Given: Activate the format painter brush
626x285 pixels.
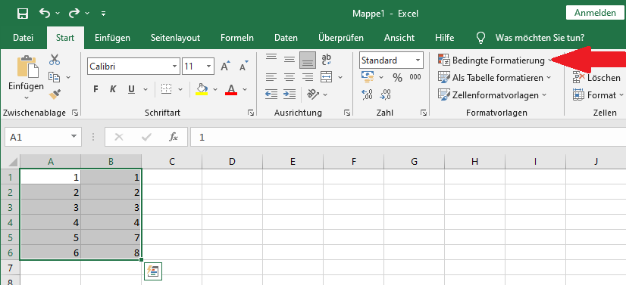Looking at the screenshot, I should tap(55, 94).
